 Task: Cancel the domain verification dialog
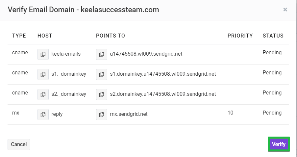tap(19, 144)
